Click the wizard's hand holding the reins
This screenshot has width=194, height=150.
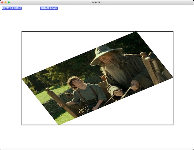coord(134,85)
